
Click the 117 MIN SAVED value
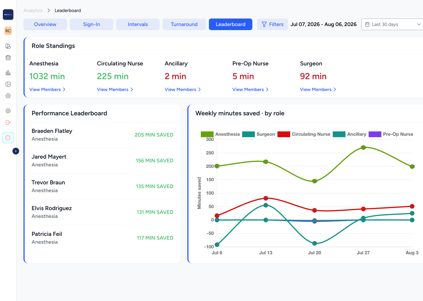155,238
